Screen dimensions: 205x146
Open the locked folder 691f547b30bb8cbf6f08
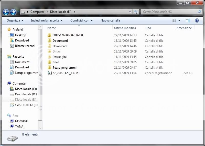(x=68, y=35)
